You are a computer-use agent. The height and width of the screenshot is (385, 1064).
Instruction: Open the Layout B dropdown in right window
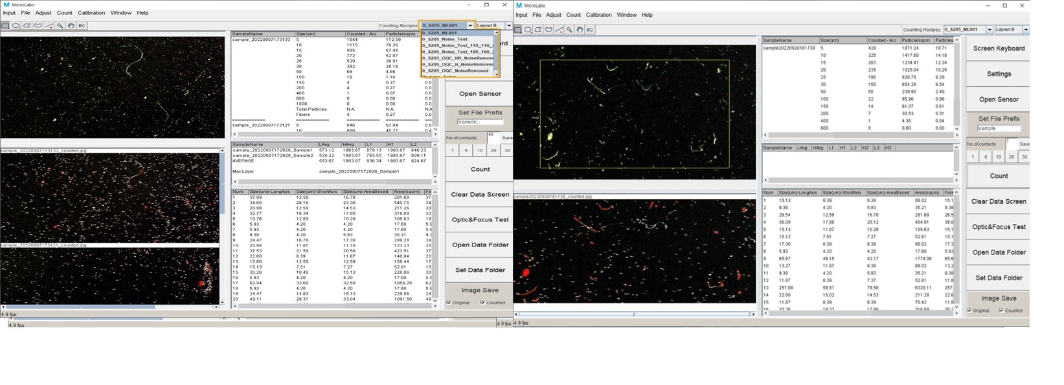[x=1026, y=30]
